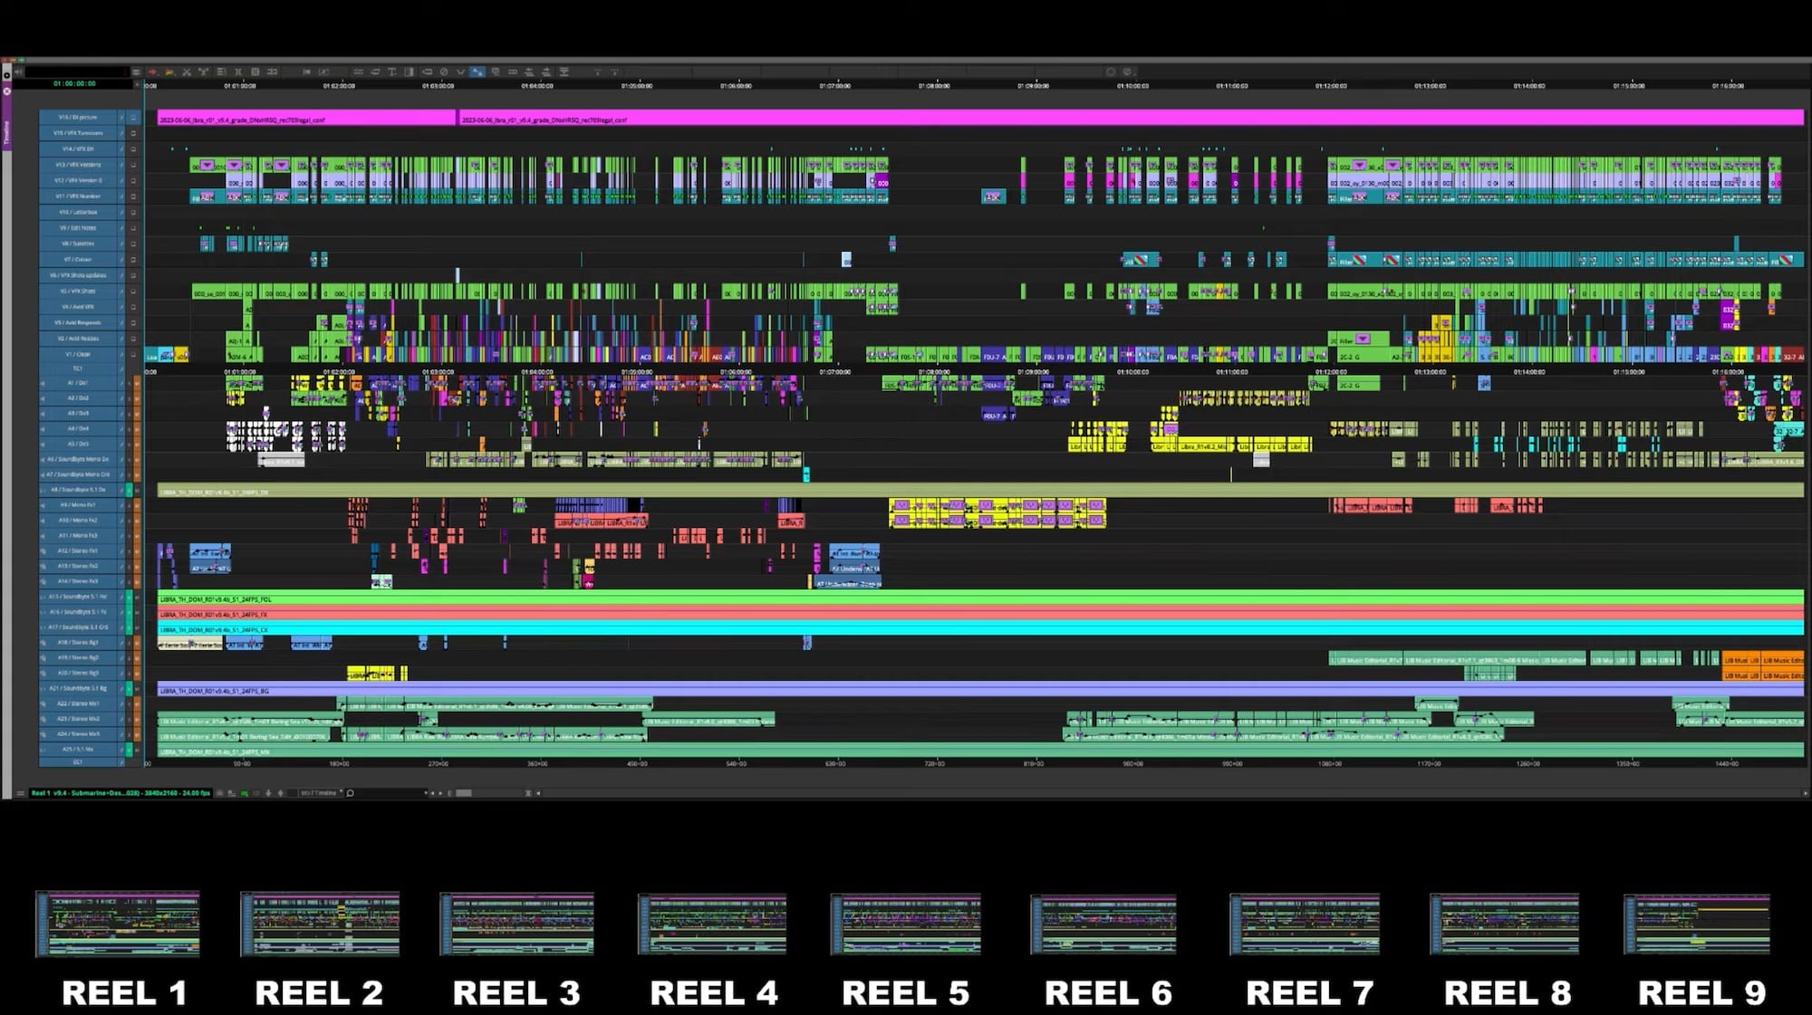This screenshot has height=1015, width=1812.
Task: Open the timeline toolbar hamburger menu
Action: [x=136, y=72]
